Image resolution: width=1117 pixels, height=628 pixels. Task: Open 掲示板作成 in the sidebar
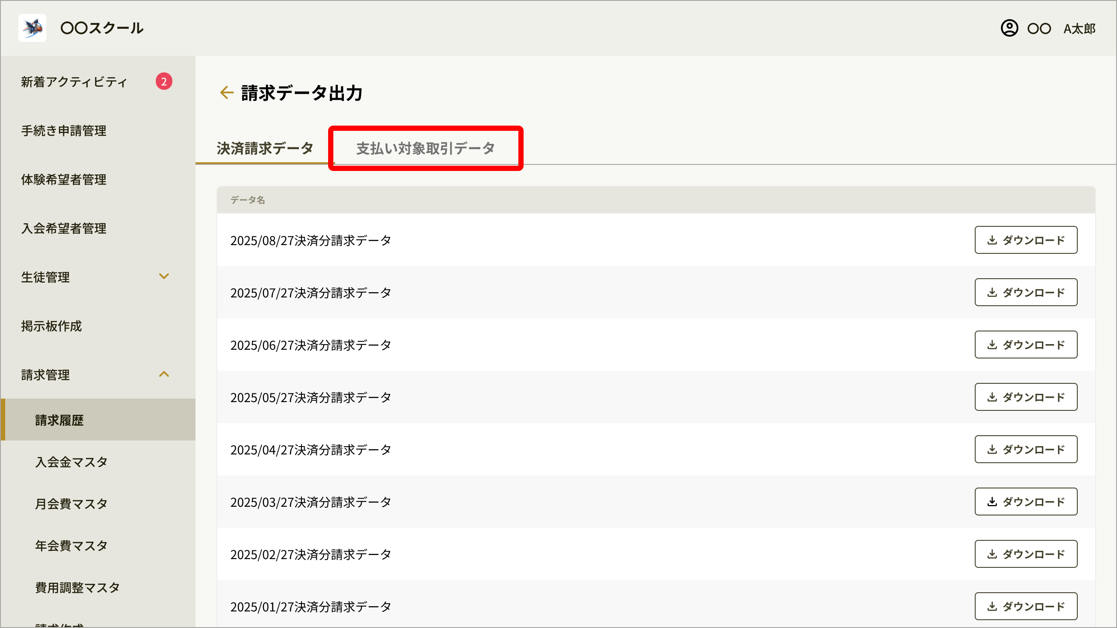(x=51, y=326)
